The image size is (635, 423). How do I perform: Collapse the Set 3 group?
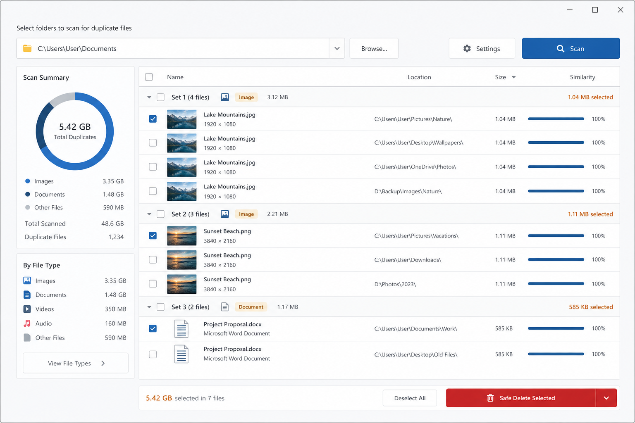click(149, 307)
